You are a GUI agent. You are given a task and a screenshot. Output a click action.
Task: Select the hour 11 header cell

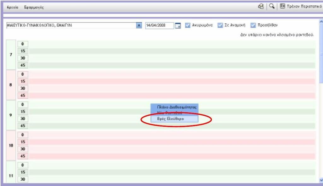(11, 172)
